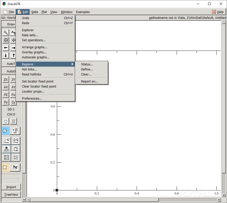Select Status... in Regions submenu

(92, 64)
